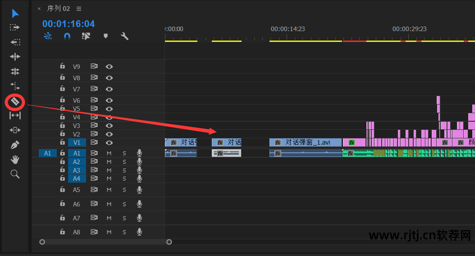Open the sequence 序列 02 panel menu
Image resolution: width=475 pixels, height=256 pixels.
79,9
